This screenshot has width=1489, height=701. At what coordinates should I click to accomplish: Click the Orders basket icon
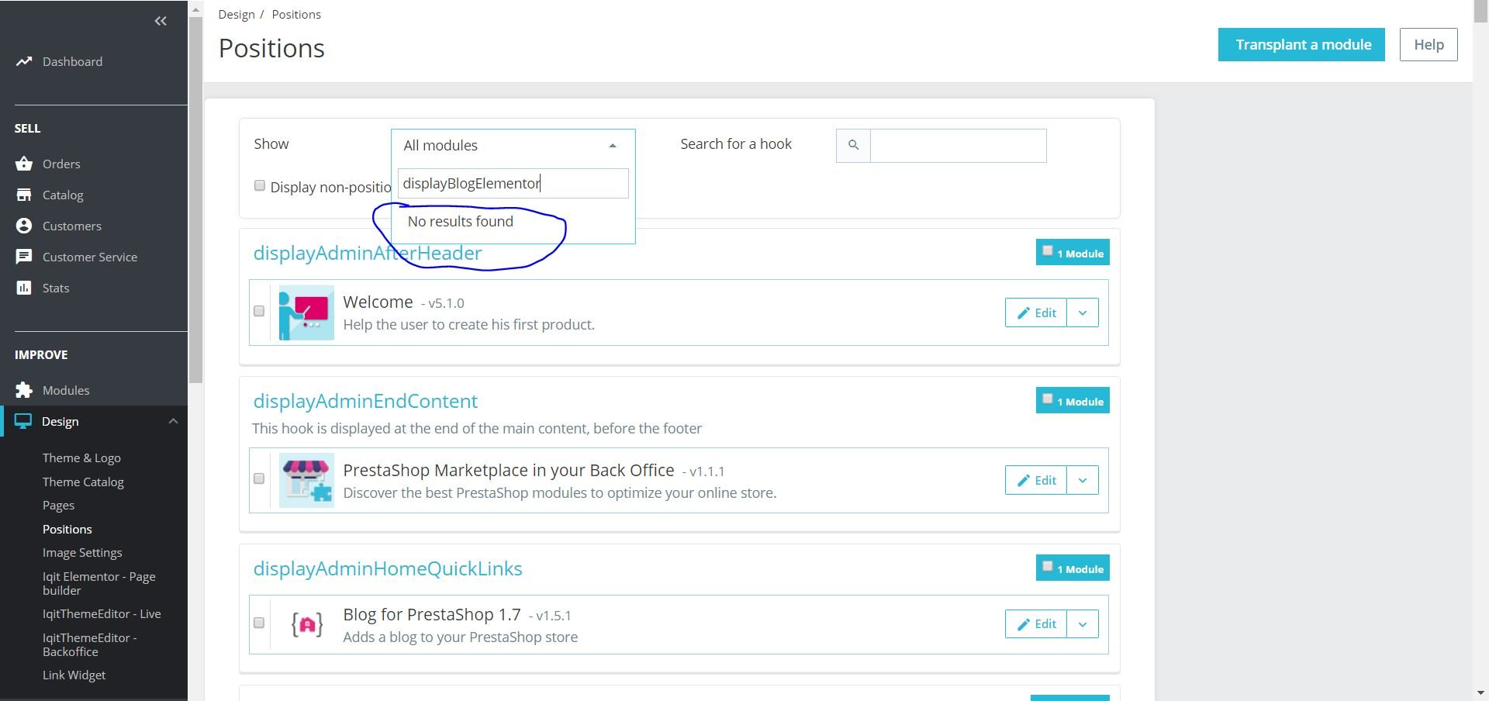click(x=24, y=164)
